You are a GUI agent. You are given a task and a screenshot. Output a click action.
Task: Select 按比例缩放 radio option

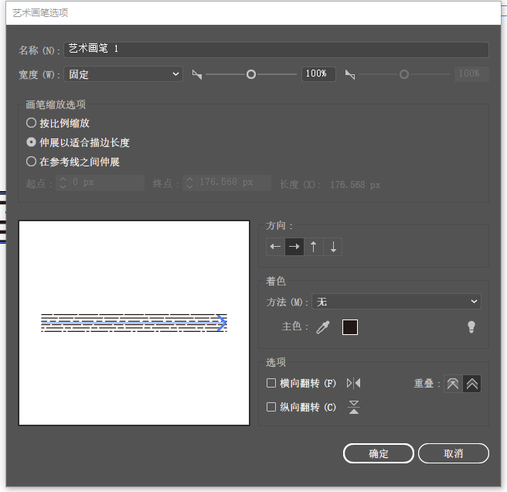[x=31, y=123]
